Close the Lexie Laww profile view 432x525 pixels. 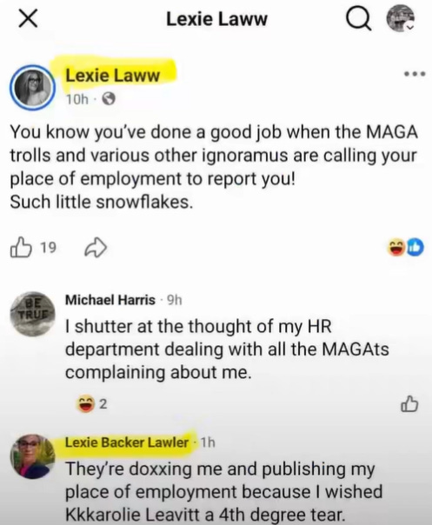[x=28, y=19]
